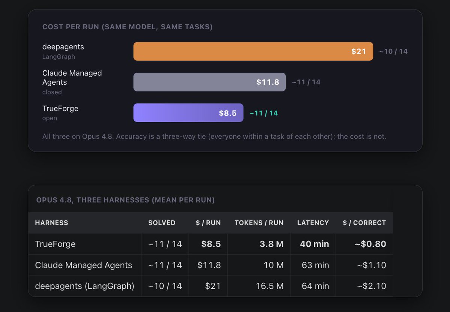The width and height of the screenshot is (450, 312).
Task: Click the '~$0.80' cost per correct cell
Action: coord(370,244)
